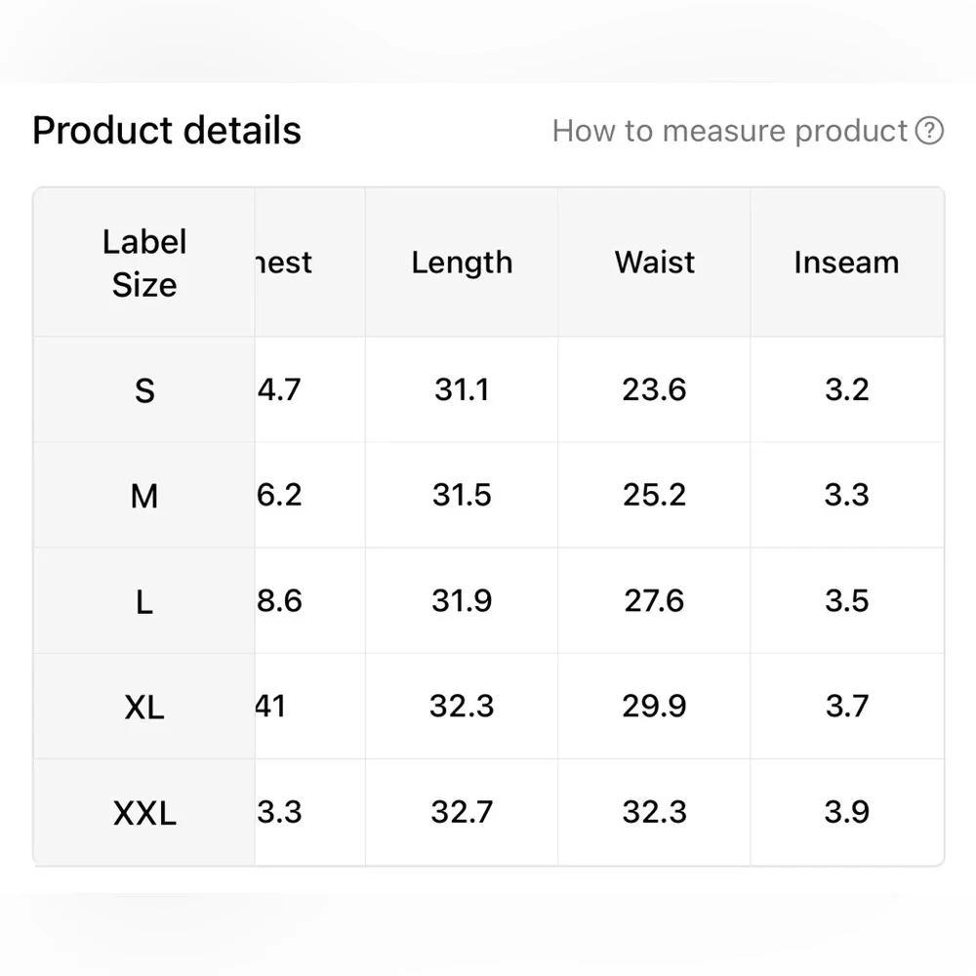
Task: Select the Label Size column header
Action: (144, 263)
